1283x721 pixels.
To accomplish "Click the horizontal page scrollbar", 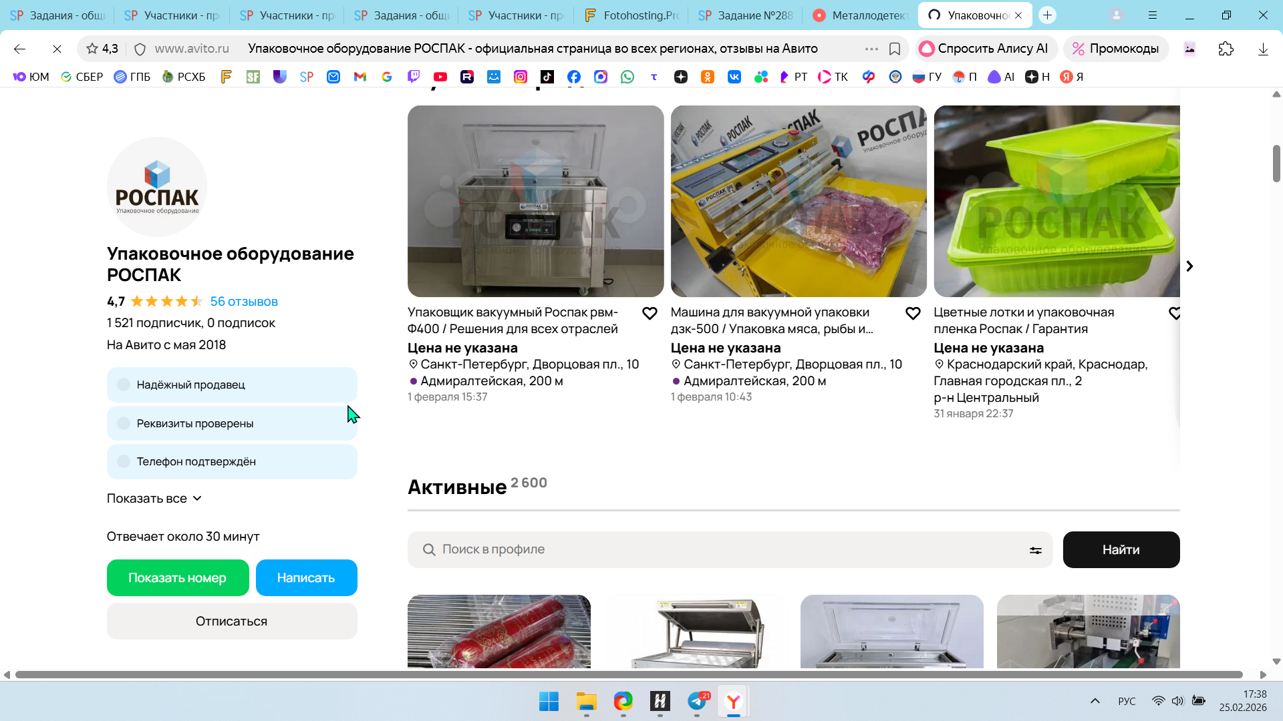I will click(x=628, y=675).
